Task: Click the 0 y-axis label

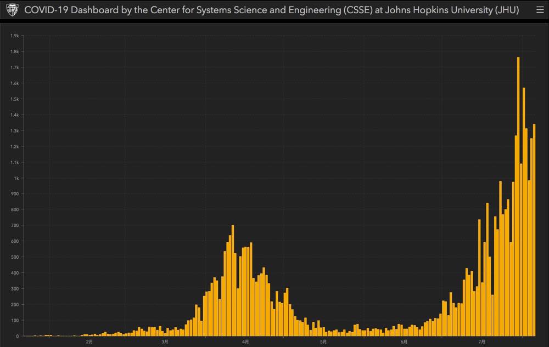Action: click(18, 336)
